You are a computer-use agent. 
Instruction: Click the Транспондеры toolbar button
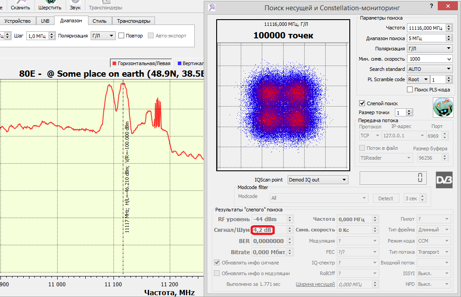[x=105, y=5]
